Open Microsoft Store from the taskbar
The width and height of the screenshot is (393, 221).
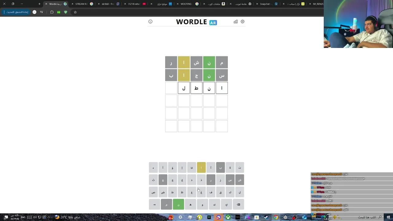[x=257, y=217]
